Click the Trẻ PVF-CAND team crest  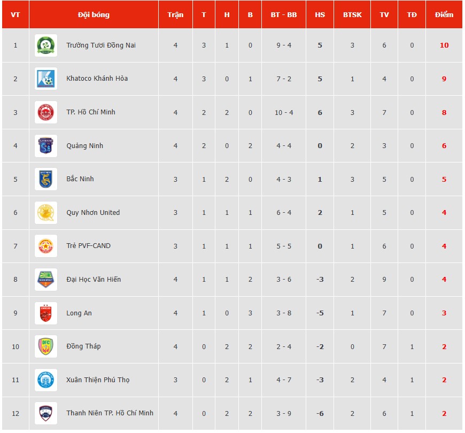pos(46,246)
